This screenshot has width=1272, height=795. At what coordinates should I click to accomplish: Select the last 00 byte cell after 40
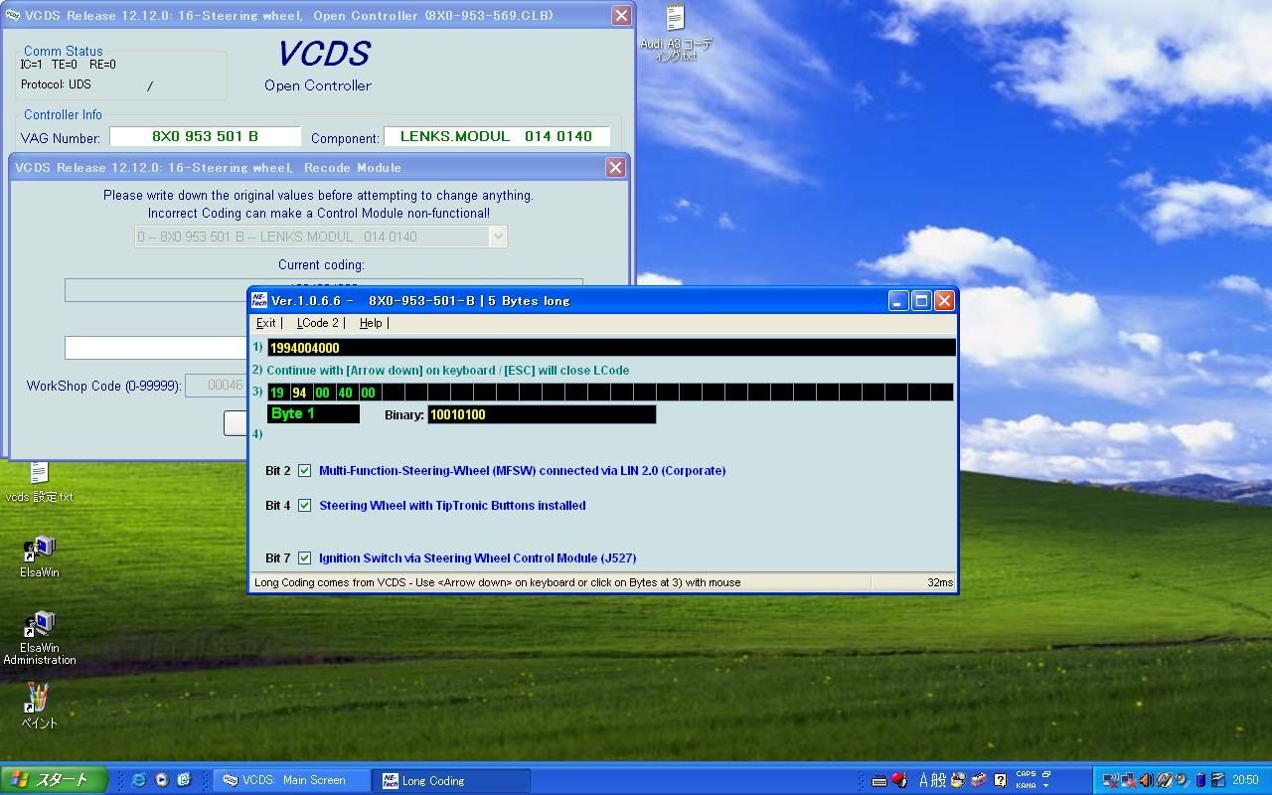coord(369,393)
